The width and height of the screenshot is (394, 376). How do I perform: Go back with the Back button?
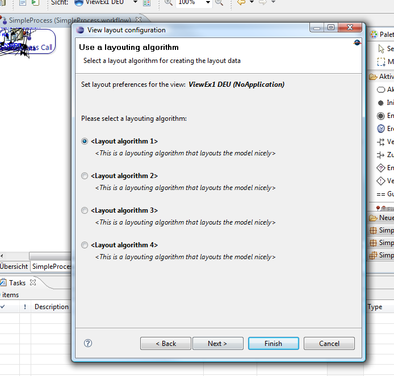(166, 343)
